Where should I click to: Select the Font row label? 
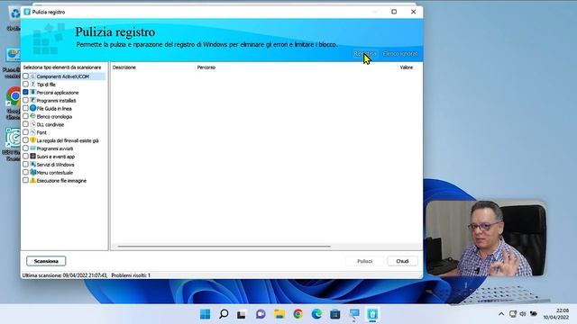(x=41, y=132)
